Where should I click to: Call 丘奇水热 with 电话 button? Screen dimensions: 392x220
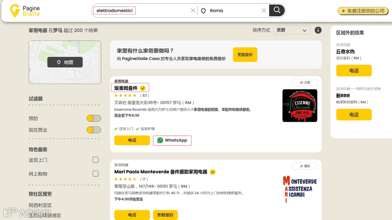(354, 71)
